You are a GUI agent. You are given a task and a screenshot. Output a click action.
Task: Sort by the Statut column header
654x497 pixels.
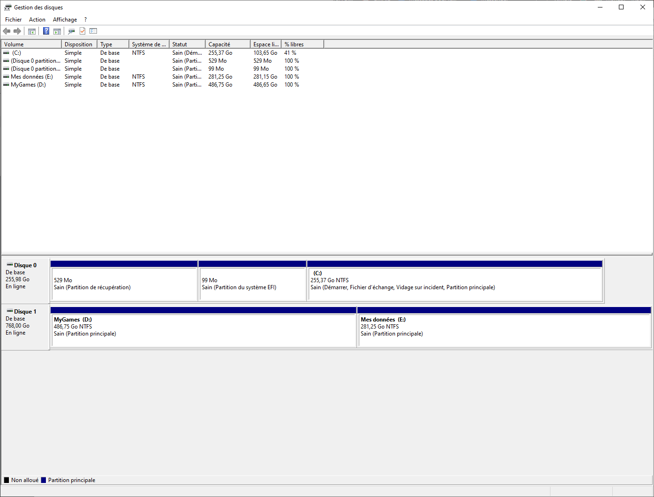(x=187, y=44)
